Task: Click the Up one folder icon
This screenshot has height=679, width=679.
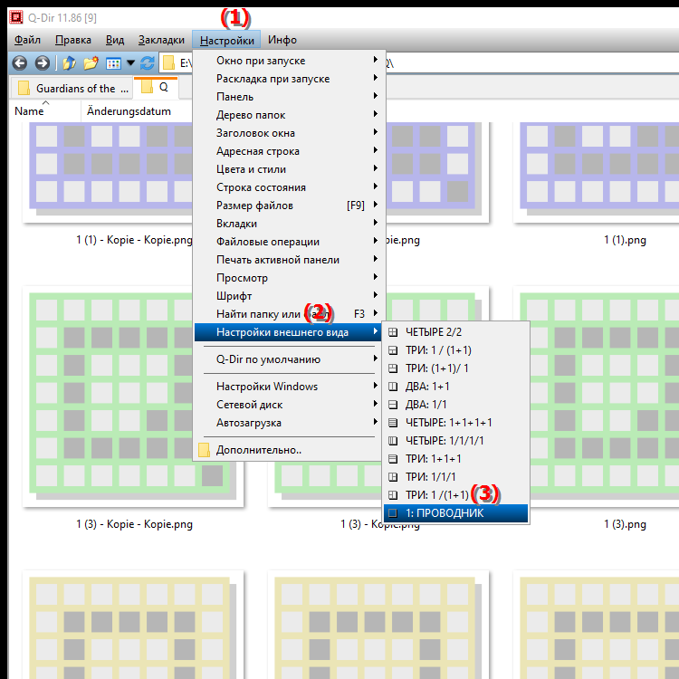Action: 70,63
